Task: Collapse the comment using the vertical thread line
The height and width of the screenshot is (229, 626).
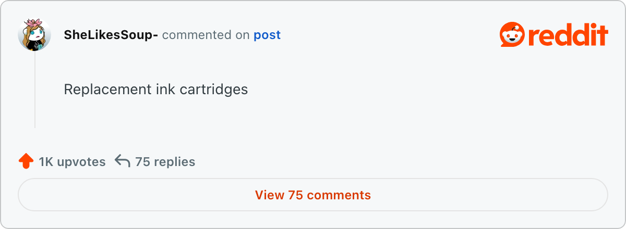Action: coord(35,88)
